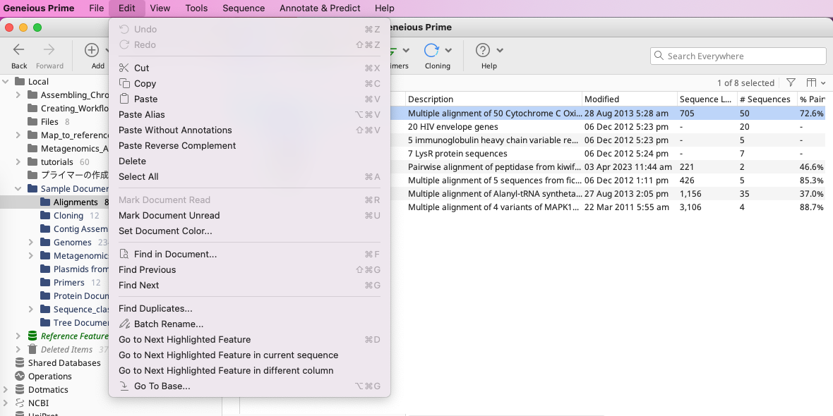Select Batch Rename from Edit menu
This screenshot has height=416, width=833.
(168, 324)
